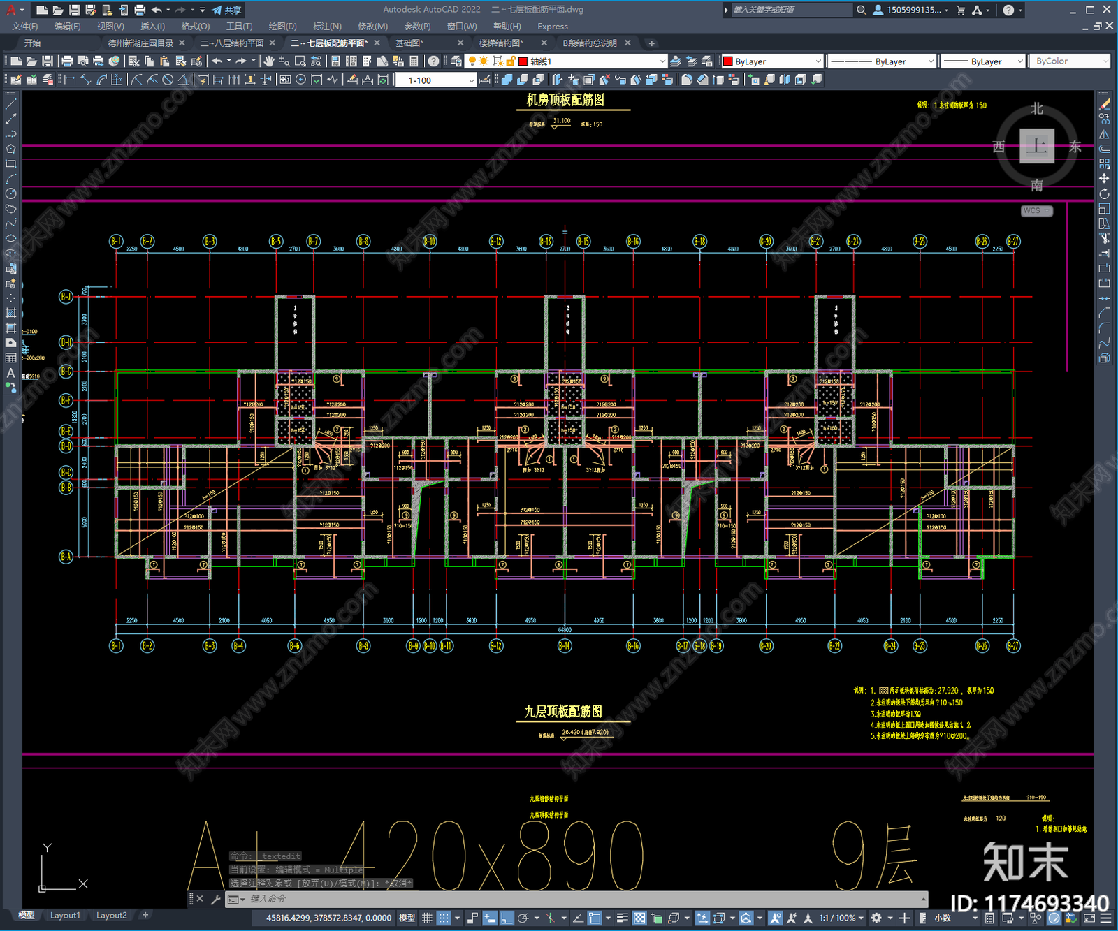
Task: Select the Hatch tool in draw toolbar
Action: (x=10, y=313)
